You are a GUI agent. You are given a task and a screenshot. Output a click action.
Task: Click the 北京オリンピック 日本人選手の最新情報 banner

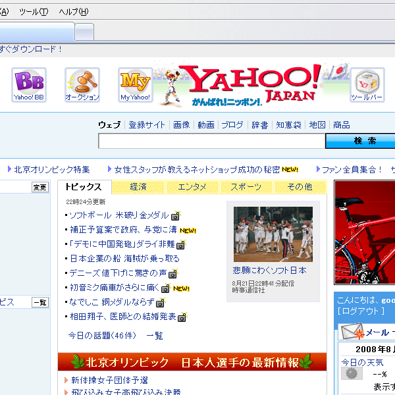192,362
